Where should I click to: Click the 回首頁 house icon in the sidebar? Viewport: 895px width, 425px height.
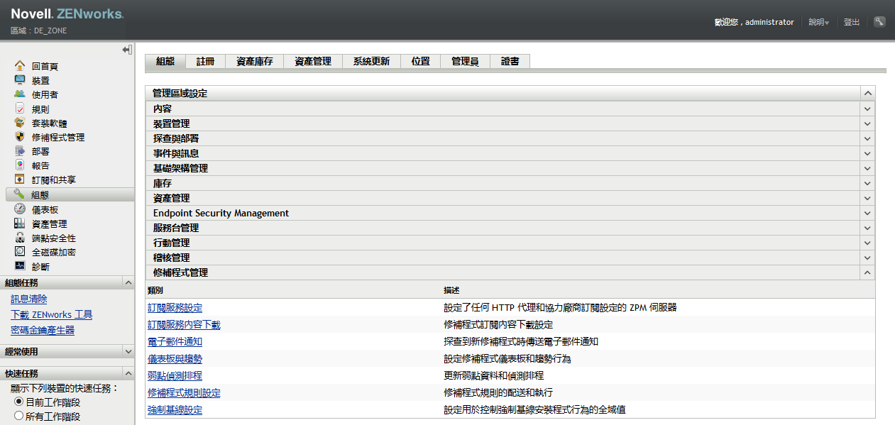[x=20, y=65]
